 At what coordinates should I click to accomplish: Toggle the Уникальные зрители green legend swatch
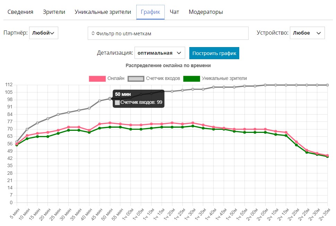pyautogui.click(x=191, y=79)
